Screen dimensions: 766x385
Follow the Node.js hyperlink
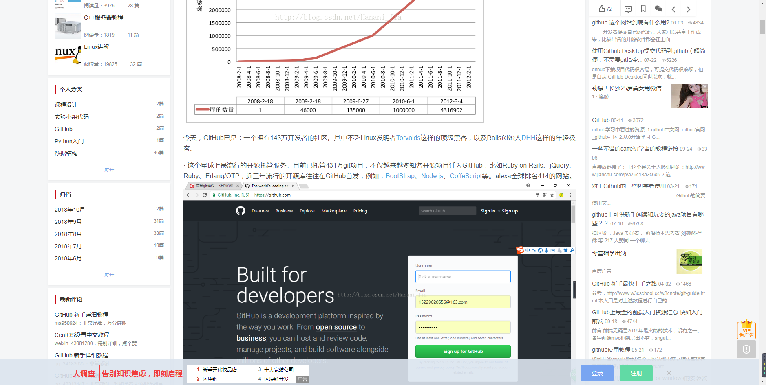(x=432, y=176)
